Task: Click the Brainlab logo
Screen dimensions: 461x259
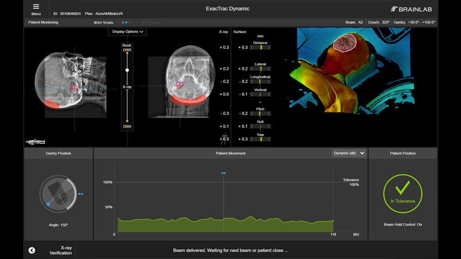Action: (x=411, y=9)
